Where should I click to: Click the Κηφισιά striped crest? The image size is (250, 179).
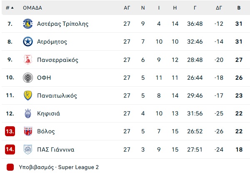click(28, 113)
